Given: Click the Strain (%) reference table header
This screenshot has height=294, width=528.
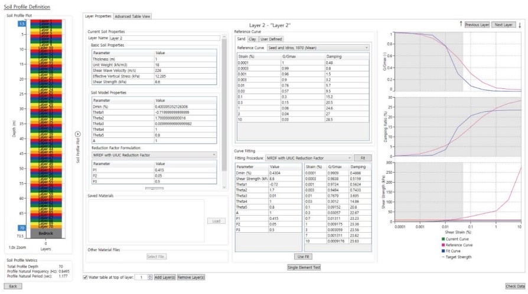Looking at the screenshot, I should pyautogui.click(x=259, y=57).
